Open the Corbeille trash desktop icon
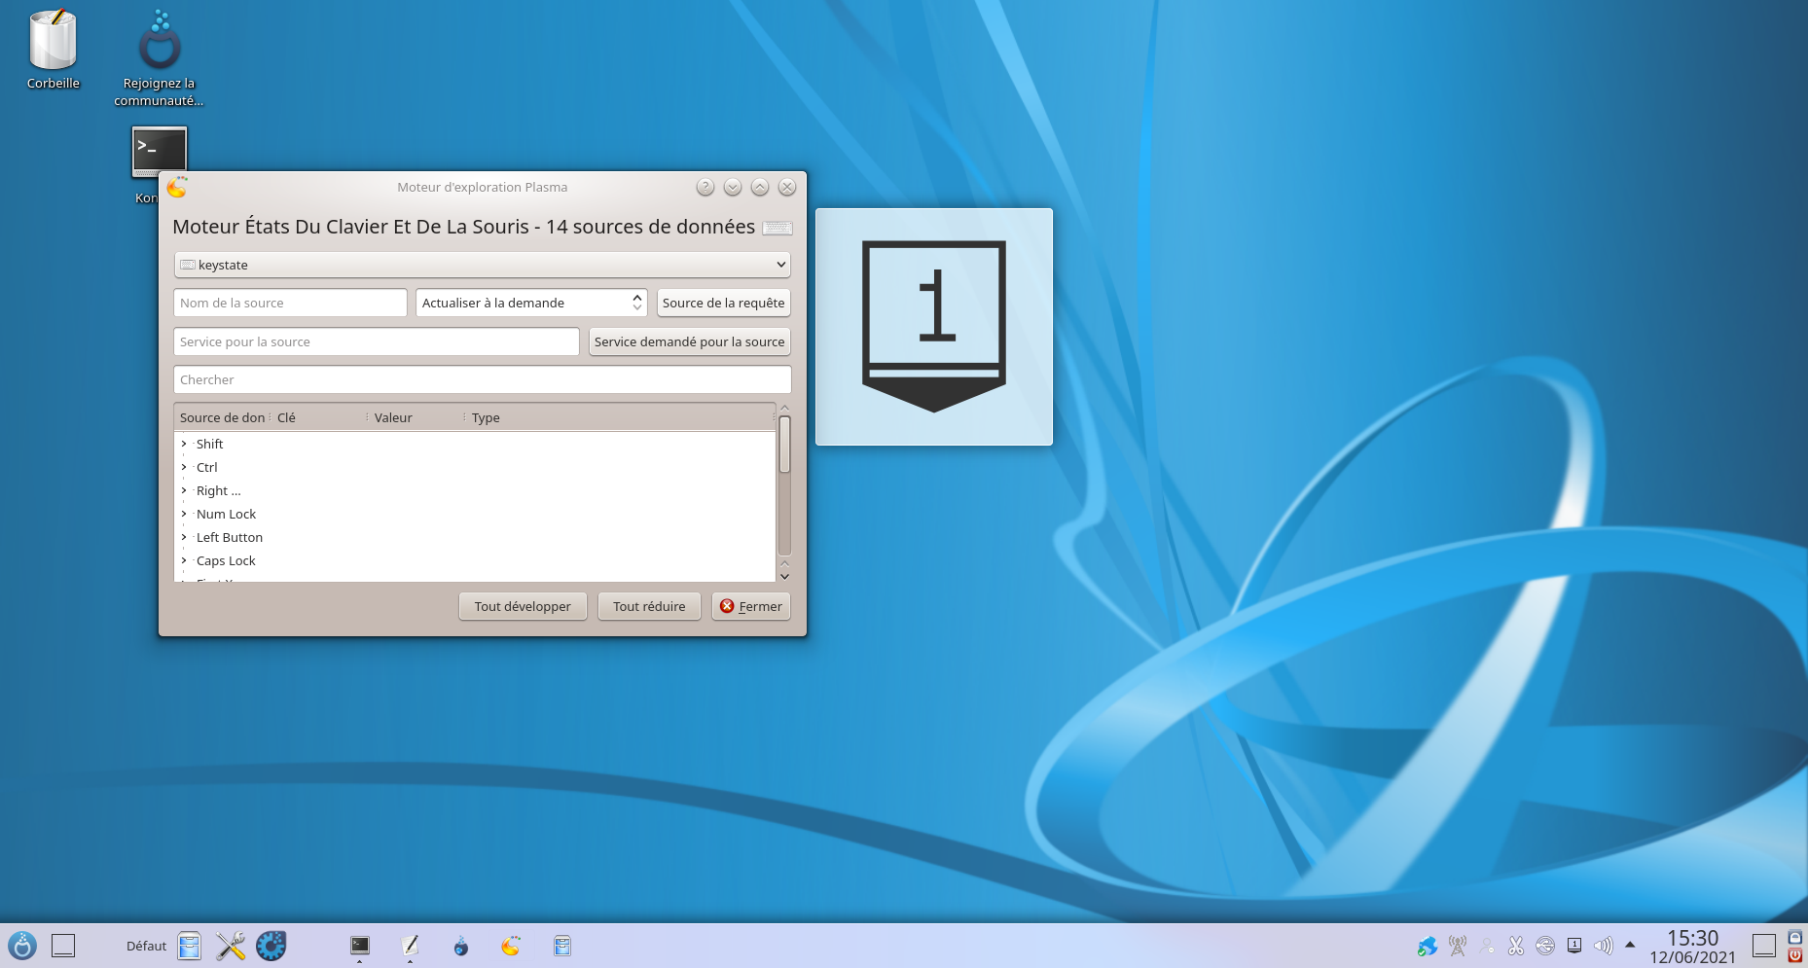 54,49
